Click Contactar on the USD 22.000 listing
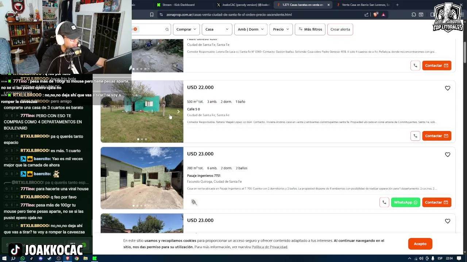This screenshot has height=262, width=467. tap(437, 136)
